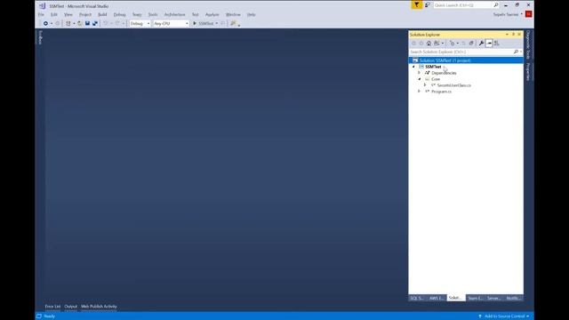The width and height of the screenshot is (569, 320).
Task: Open the Help menu
Action: 251,14
